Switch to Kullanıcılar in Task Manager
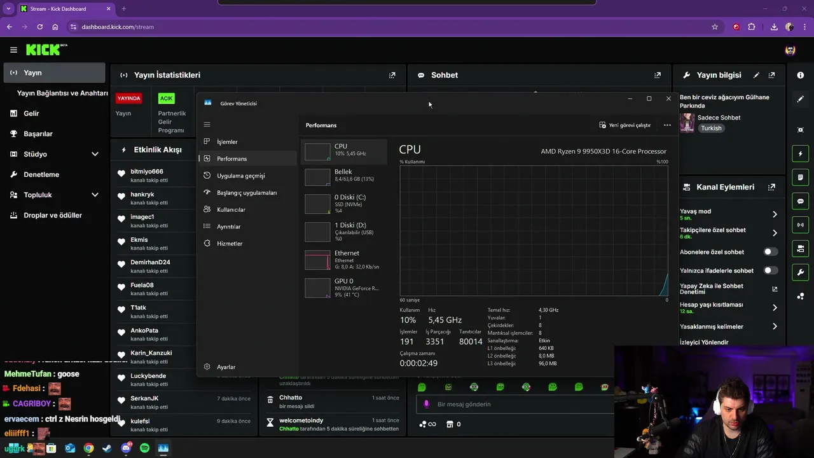Viewport: 814px width, 458px height. [247, 209]
